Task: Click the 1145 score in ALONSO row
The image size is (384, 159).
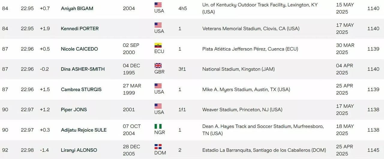Action: click(x=373, y=150)
